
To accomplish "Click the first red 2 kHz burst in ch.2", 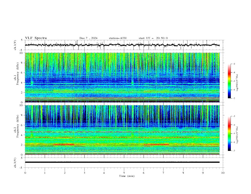I will 64,145.
